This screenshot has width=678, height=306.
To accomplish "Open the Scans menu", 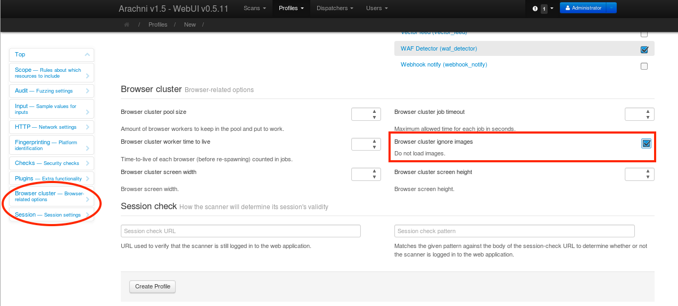I will pyautogui.click(x=254, y=8).
